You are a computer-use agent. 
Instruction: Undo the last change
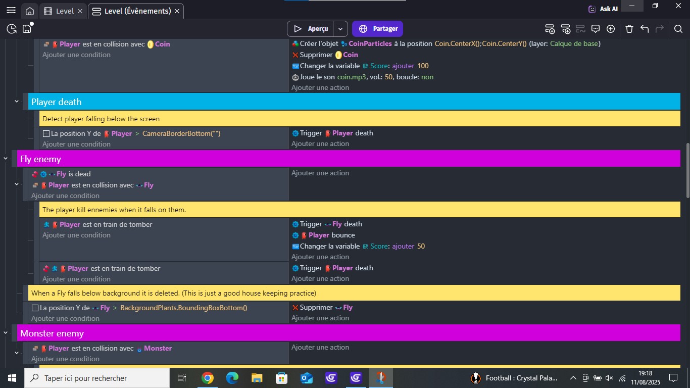tap(645, 29)
